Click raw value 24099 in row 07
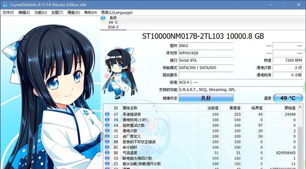Viewport: 306px width, 169px height. tap(290, 114)
